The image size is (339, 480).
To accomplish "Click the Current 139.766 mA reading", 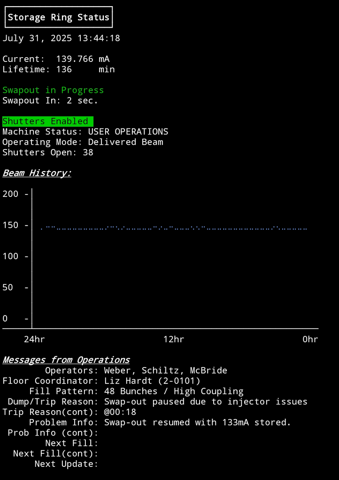I will 56,59.
